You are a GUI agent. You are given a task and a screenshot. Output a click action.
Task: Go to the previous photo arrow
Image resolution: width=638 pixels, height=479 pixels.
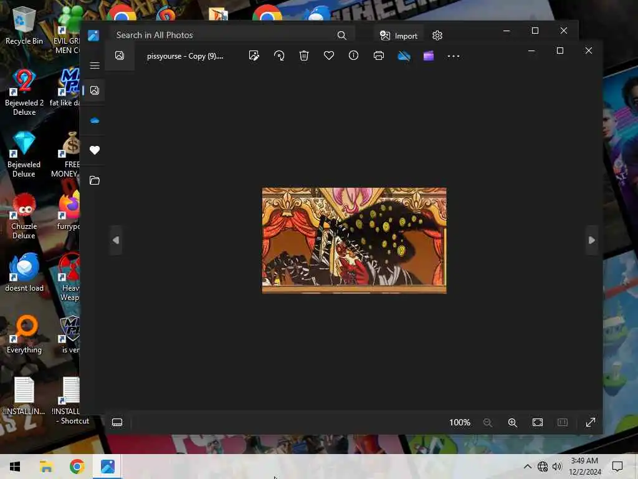pos(116,240)
